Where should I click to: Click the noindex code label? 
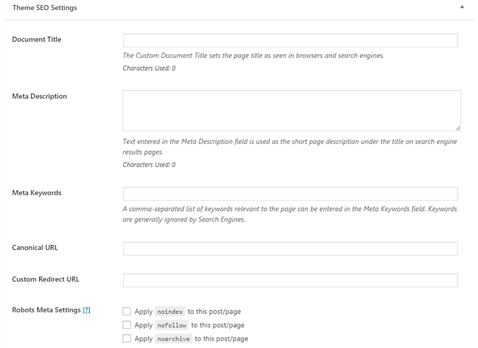[170, 312]
